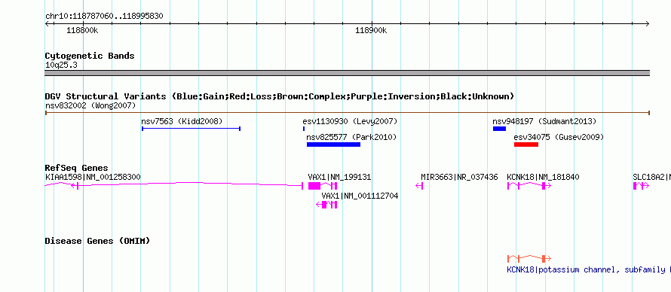Click the 118800k ruler tick label
Screen dimensions: 671x292
tap(83, 31)
